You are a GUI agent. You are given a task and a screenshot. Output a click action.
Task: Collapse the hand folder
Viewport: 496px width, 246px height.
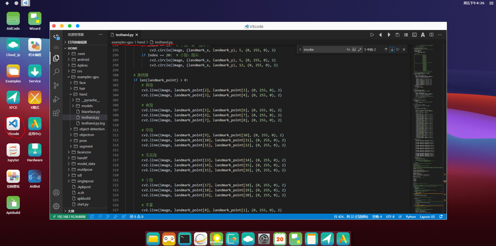tap(85, 94)
